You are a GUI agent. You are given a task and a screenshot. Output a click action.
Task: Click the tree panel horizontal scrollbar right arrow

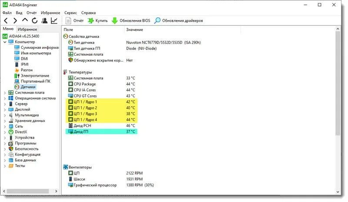pos(56,191)
